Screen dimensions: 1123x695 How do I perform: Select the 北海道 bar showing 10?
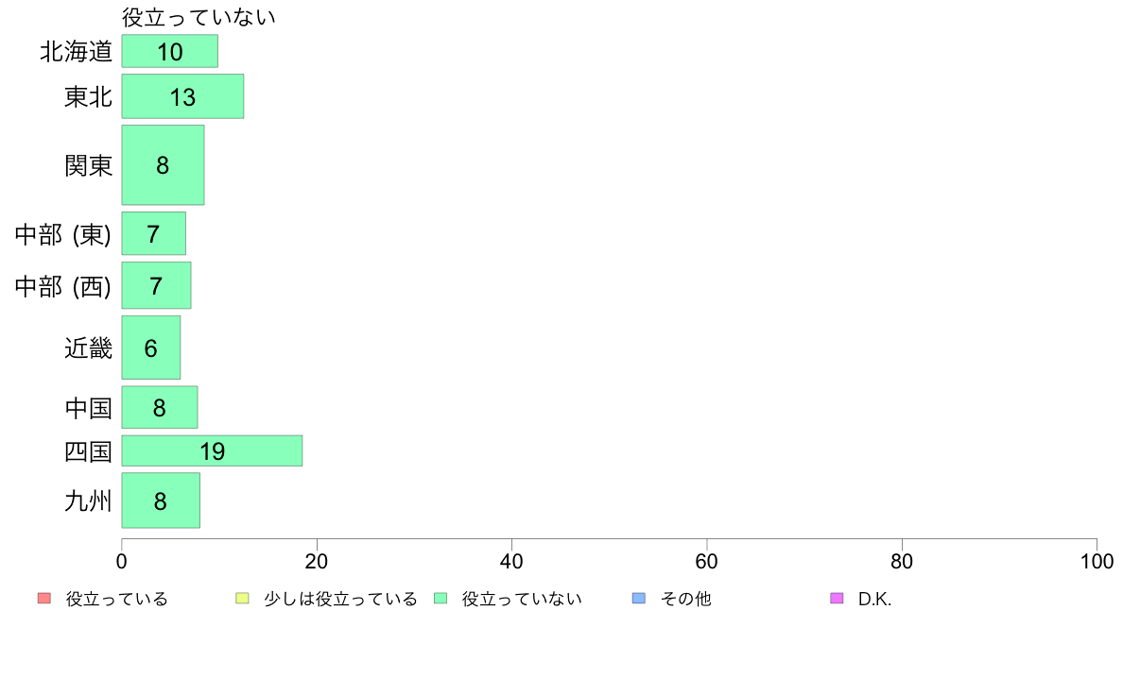(170, 52)
